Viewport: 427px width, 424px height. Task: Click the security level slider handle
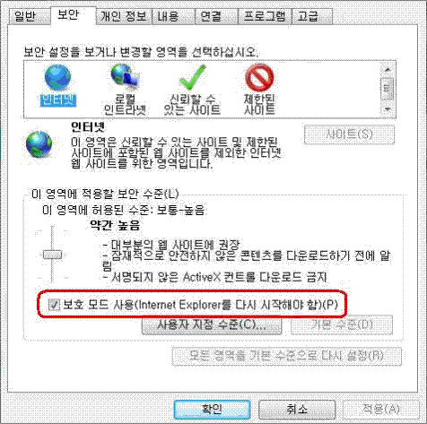[53, 255]
